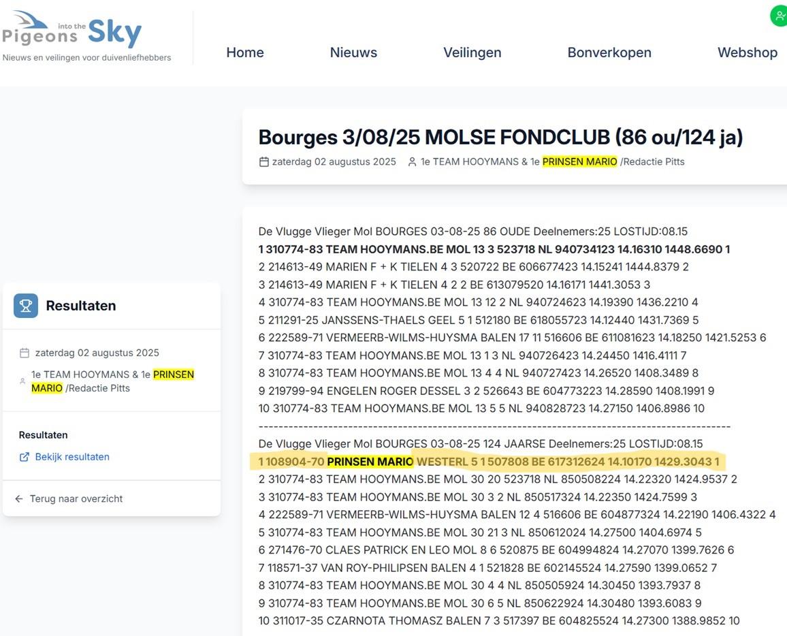Screen dimensions: 787x636
Task: Go to the Webshop section
Action: point(747,52)
